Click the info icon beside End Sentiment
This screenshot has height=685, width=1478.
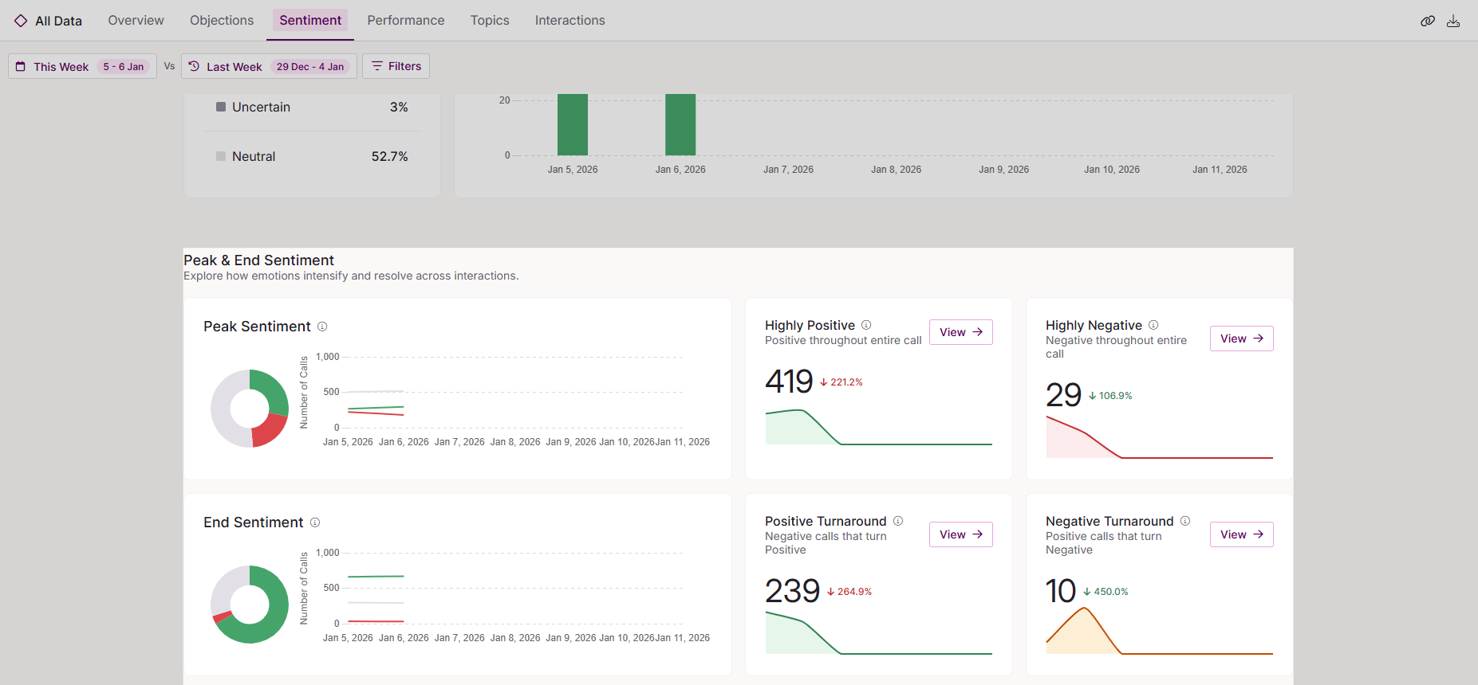pos(315,523)
